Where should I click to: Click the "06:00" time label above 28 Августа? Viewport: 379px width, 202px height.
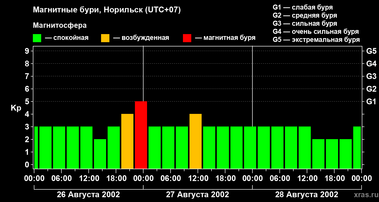coord(280,179)
